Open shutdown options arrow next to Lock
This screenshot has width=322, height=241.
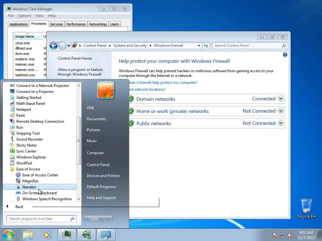(108, 219)
